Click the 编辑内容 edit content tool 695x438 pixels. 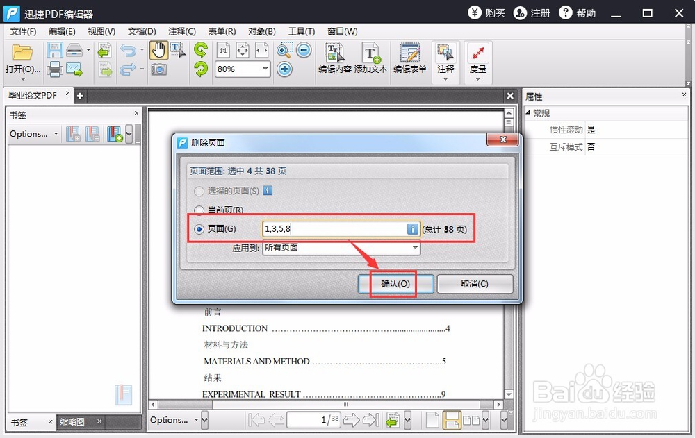[x=335, y=58]
